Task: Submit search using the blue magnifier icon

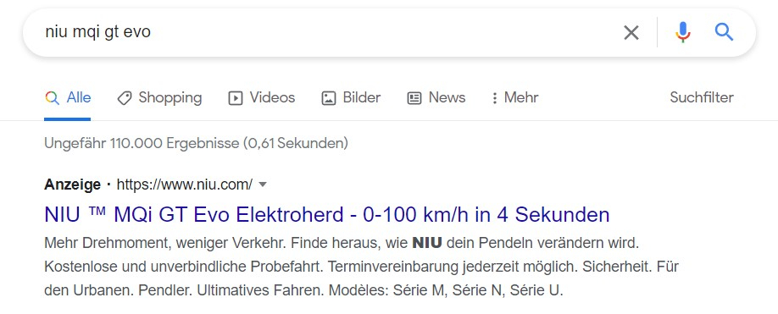Action: (724, 32)
